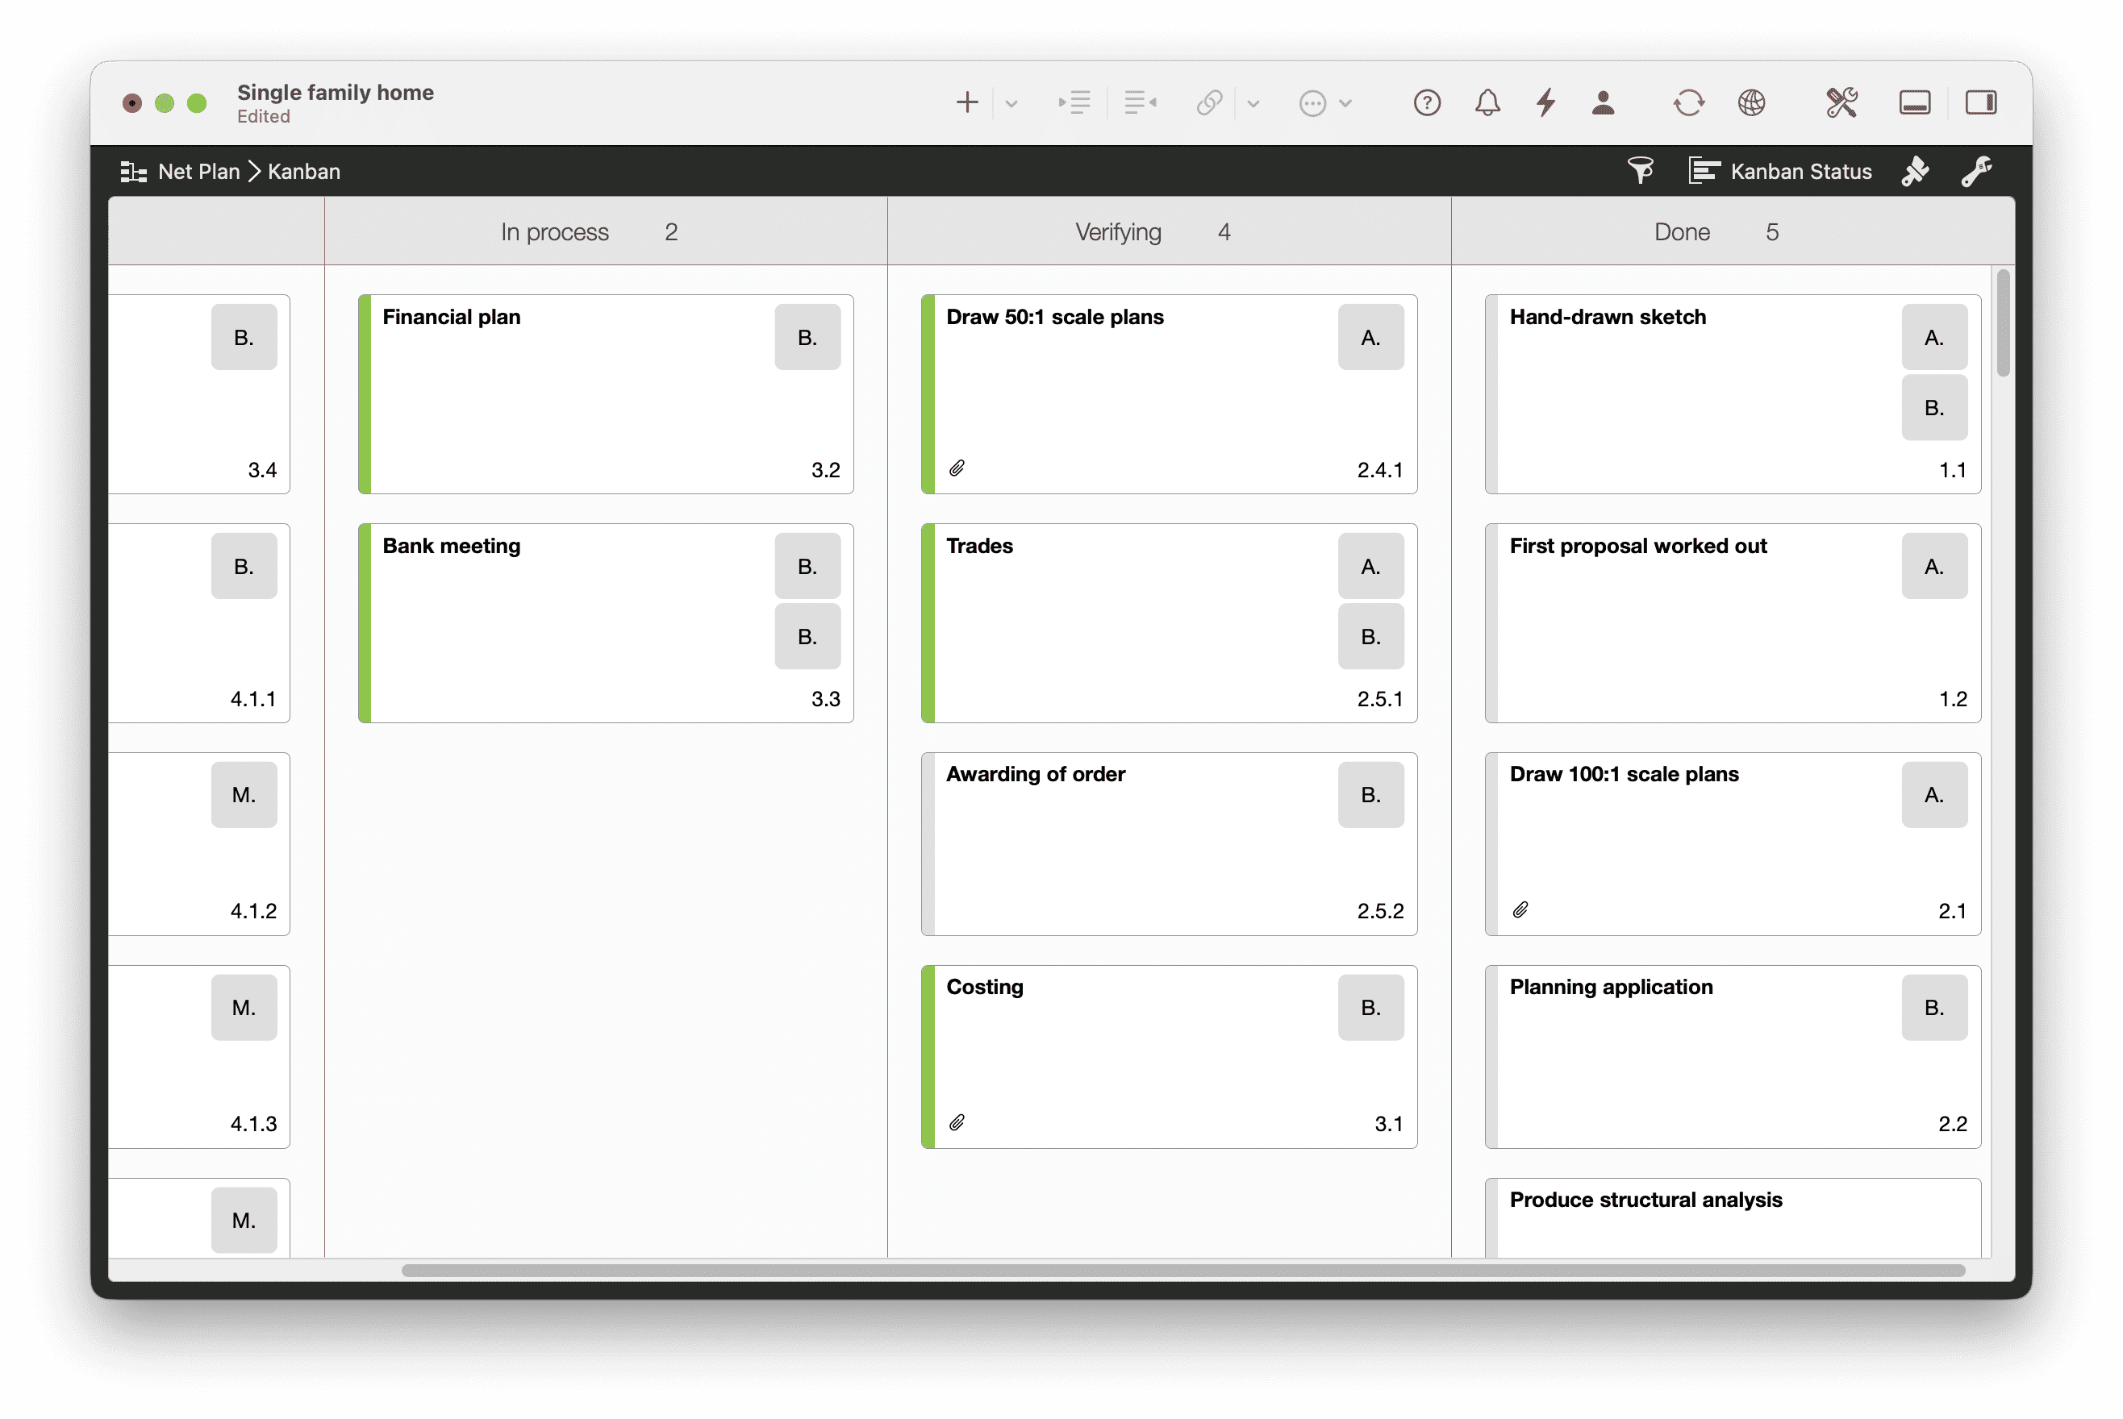Toggle the bottom panel view
Screen dimensions: 2123x1419
tap(1914, 102)
